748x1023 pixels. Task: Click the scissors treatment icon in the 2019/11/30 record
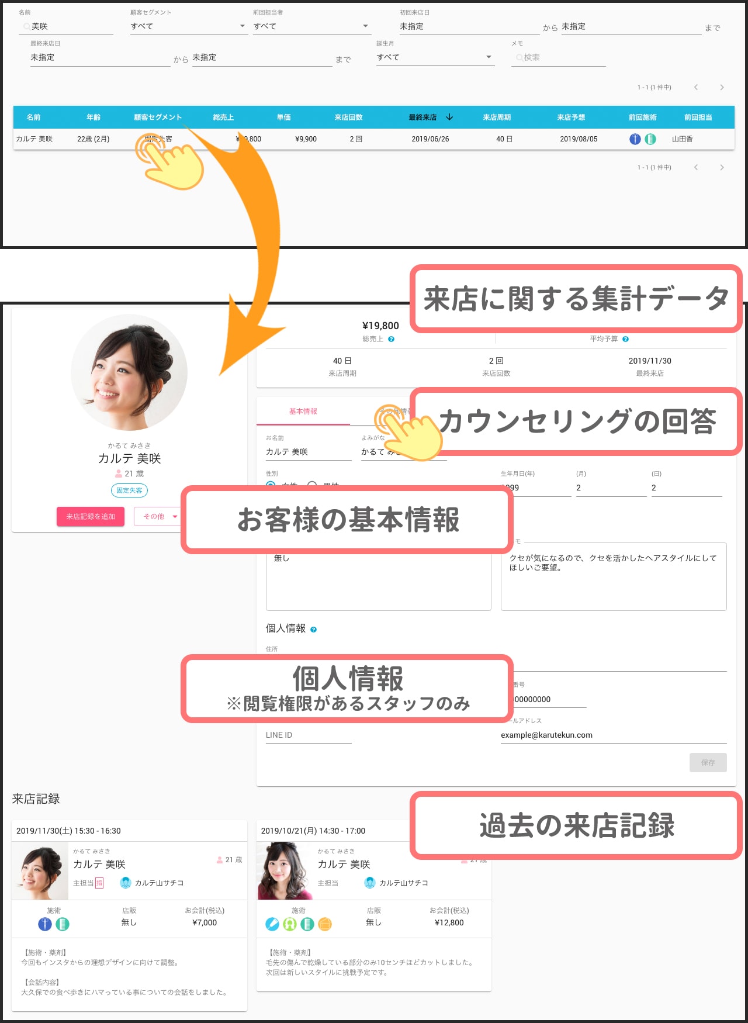click(x=45, y=924)
